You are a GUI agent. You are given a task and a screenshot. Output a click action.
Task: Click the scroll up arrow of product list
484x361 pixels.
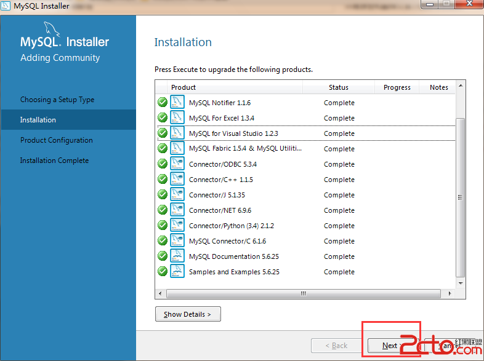point(461,85)
